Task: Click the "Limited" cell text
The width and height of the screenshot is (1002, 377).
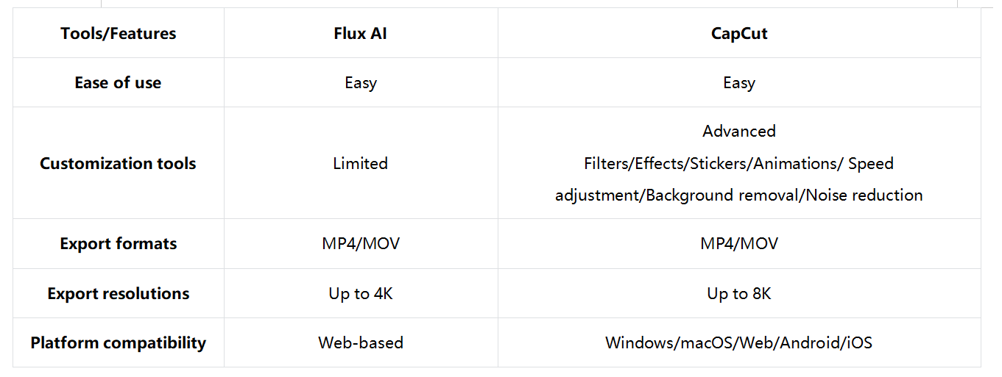Action: [360, 163]
